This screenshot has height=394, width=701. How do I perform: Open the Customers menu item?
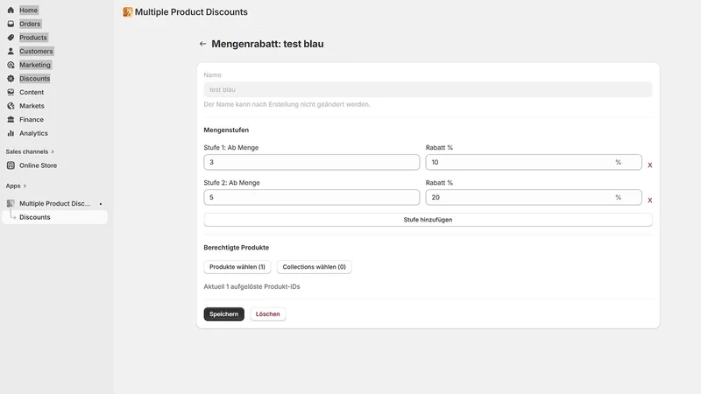point(36,51)
